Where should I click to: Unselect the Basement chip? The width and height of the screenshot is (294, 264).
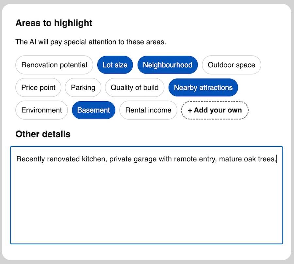pyautogui.click(x=93, y=110)
